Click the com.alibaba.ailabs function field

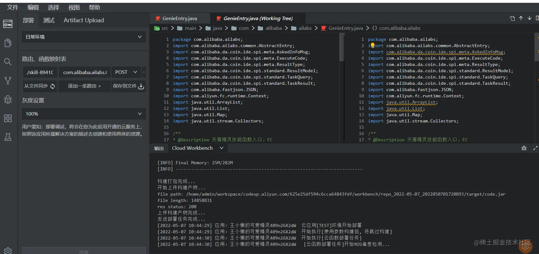[85, 72]
